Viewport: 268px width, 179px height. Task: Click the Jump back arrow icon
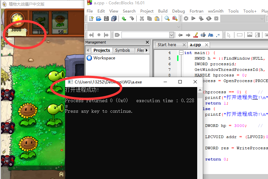pyautogui.click(x=180, y=35)
